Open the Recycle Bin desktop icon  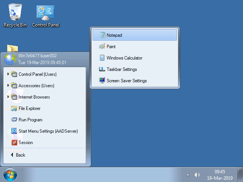tap(15, 13)
